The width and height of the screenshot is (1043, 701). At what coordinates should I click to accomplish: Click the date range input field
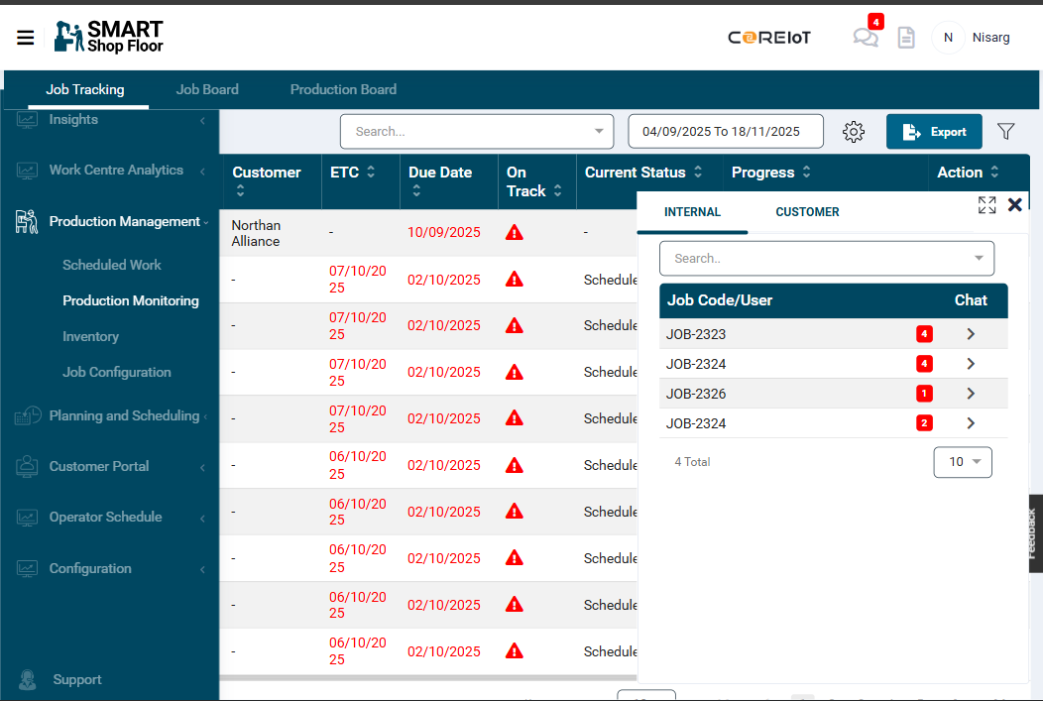725,132
